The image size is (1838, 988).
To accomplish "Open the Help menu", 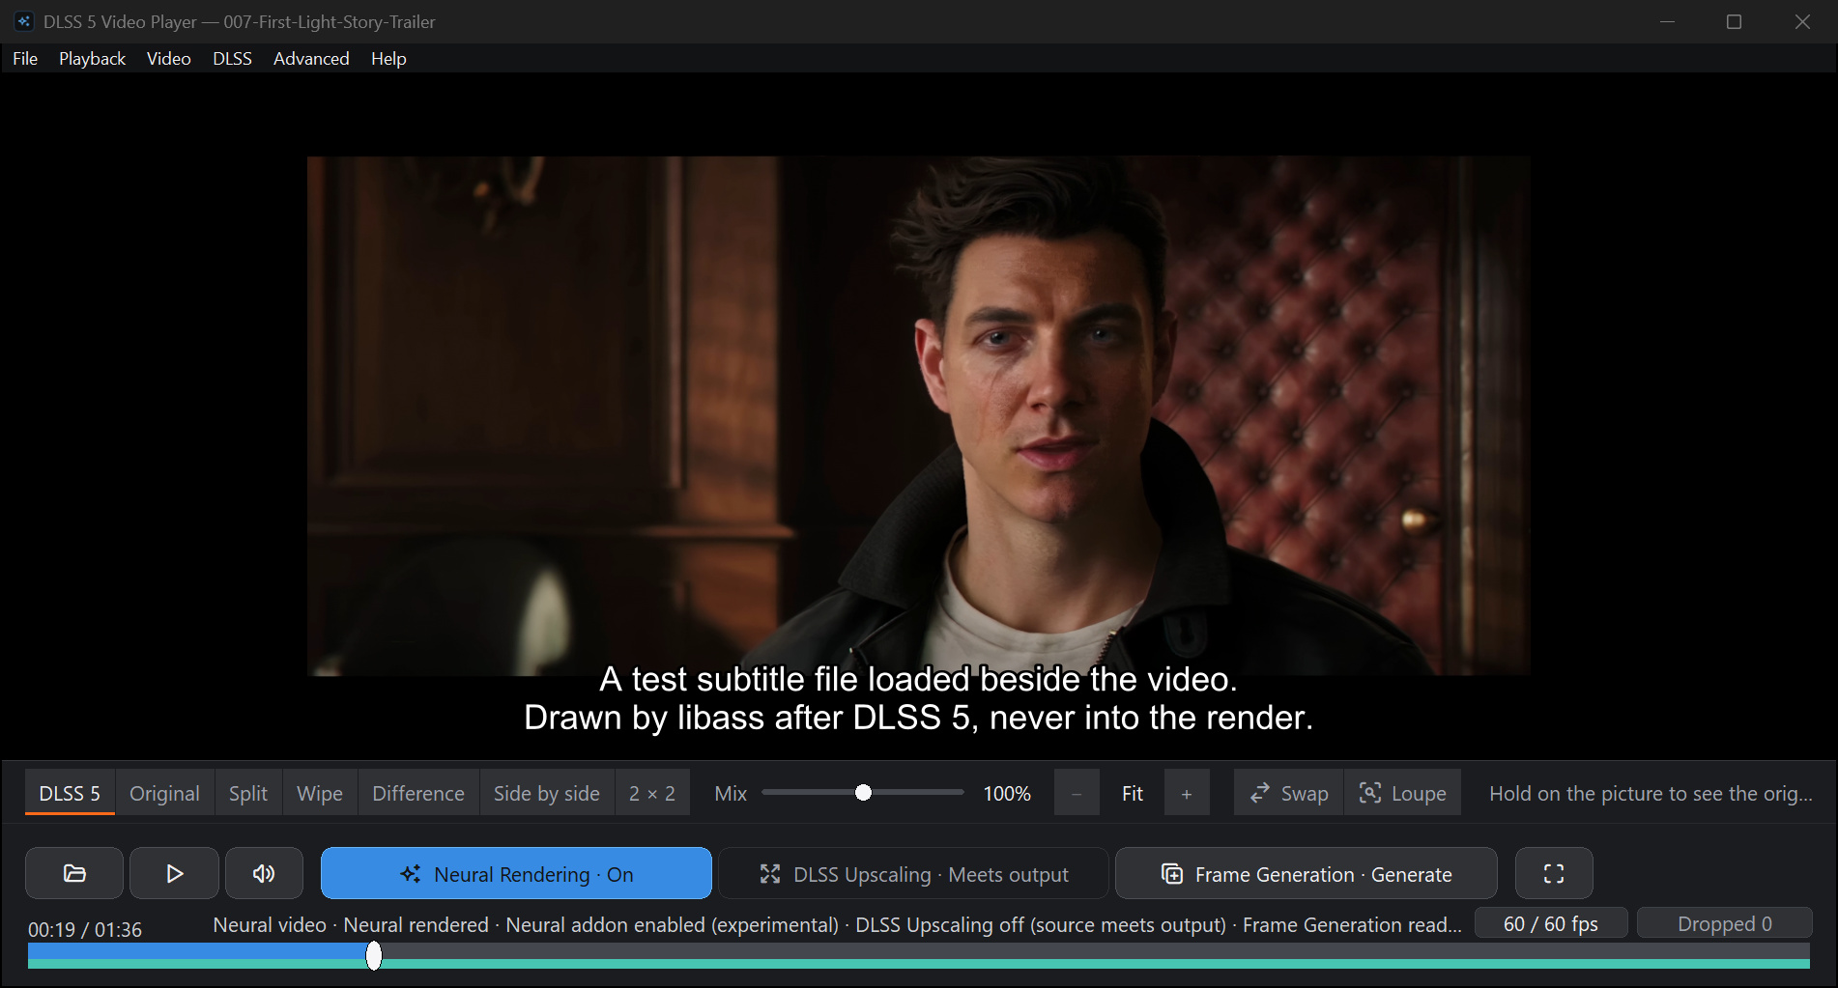I will tap(388, 59).
